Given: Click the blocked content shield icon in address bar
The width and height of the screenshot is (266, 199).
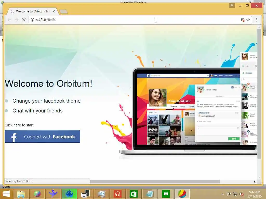Looking at the screenshot, I should pyautogui.click(x=243, y=20).
